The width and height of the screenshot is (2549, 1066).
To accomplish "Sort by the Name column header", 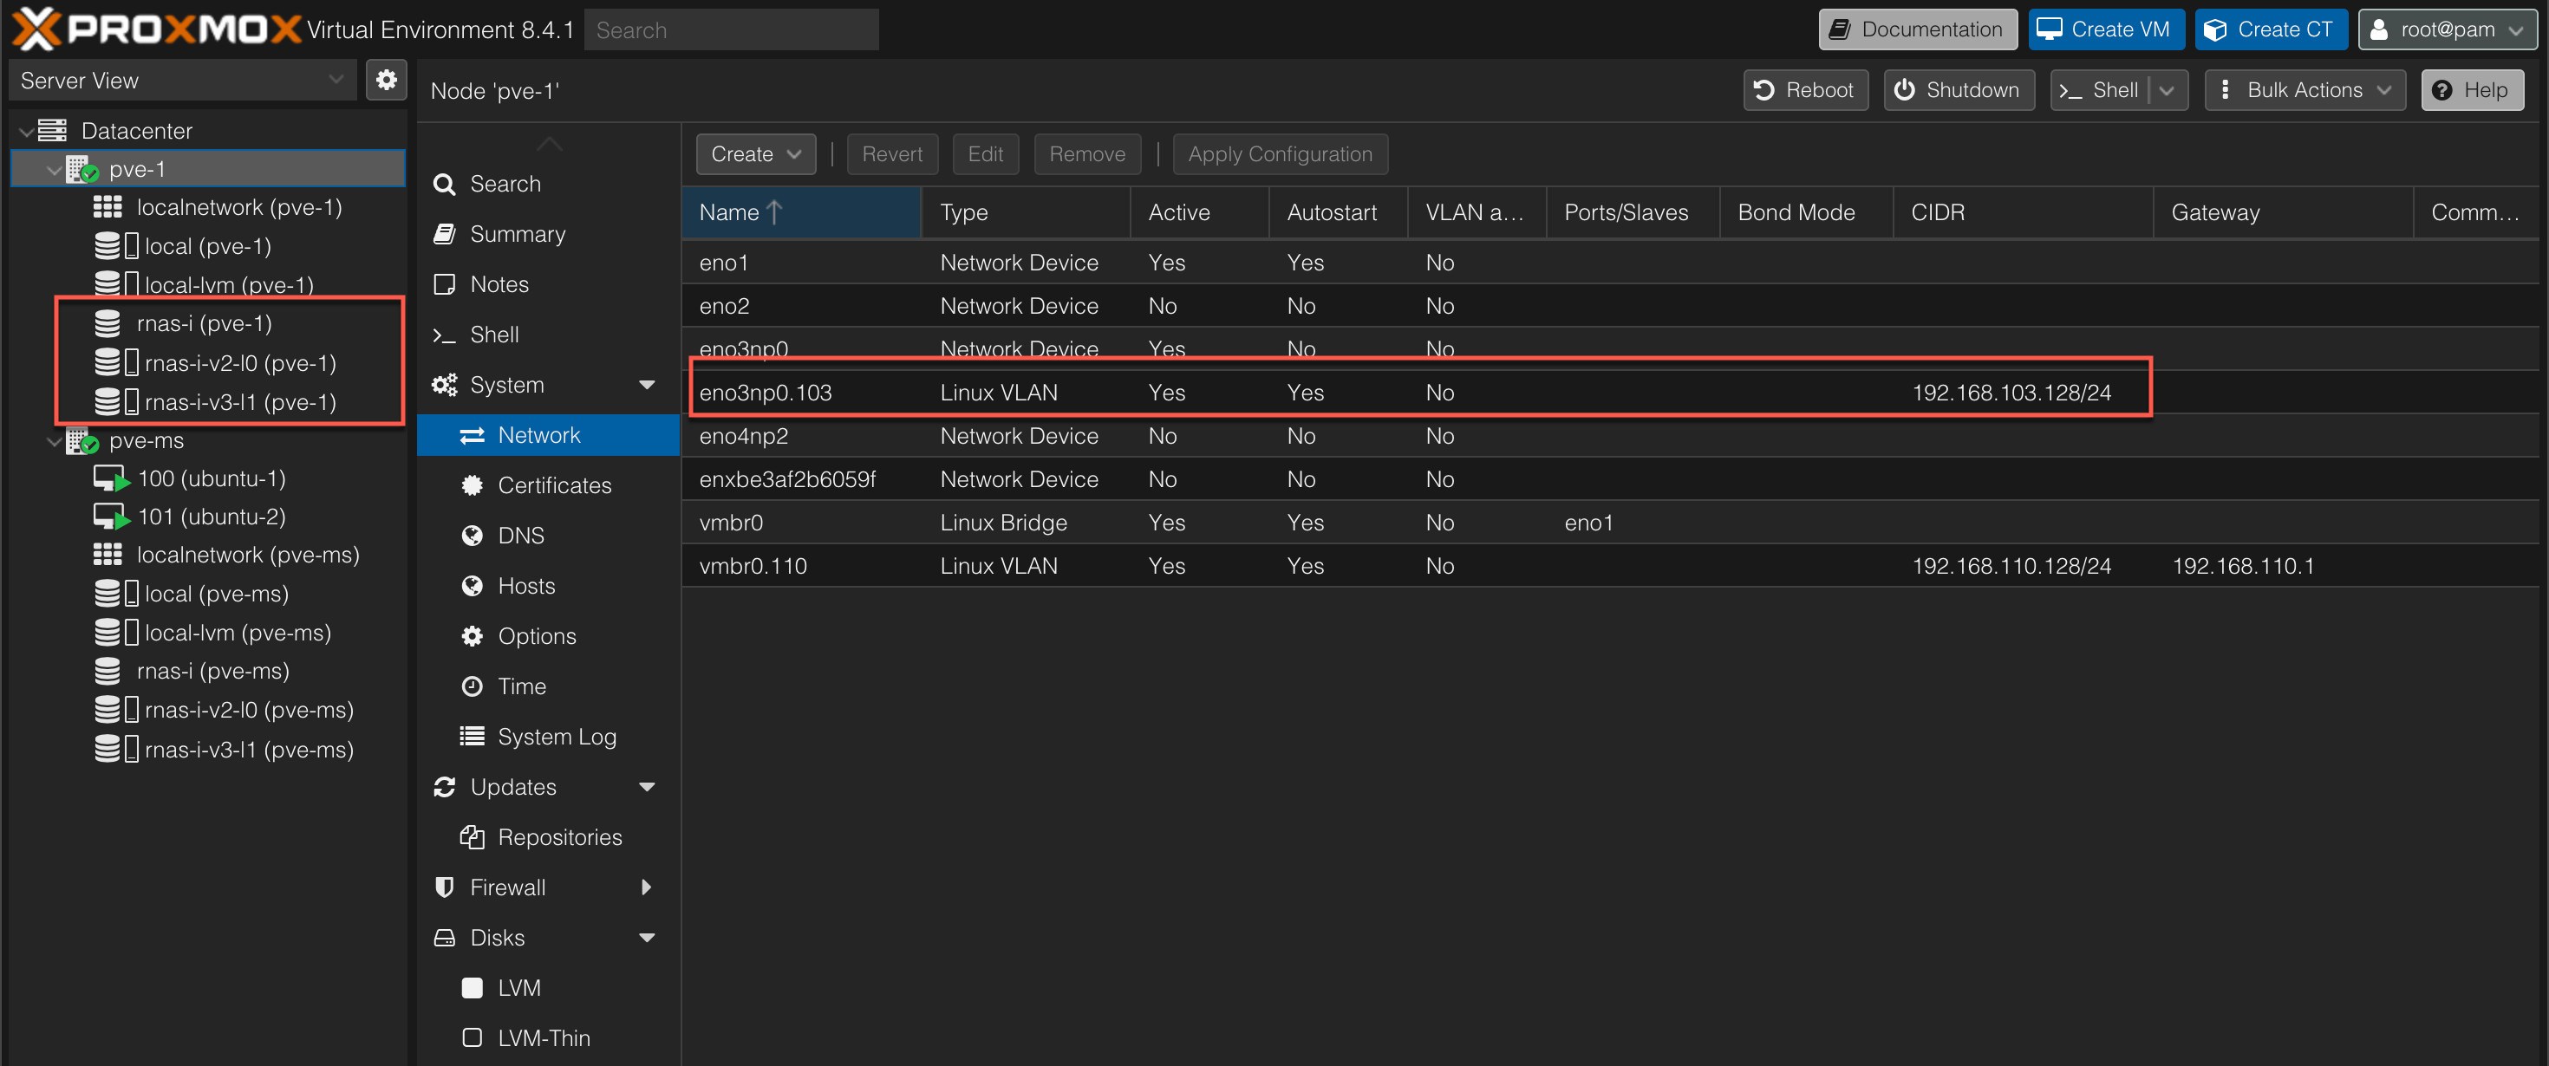I will (x=800, y=212).
